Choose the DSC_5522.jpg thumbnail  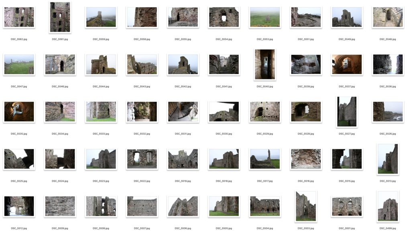[142, 159]
